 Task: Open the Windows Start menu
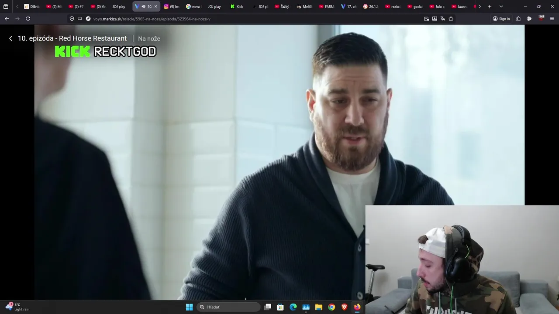189,307
